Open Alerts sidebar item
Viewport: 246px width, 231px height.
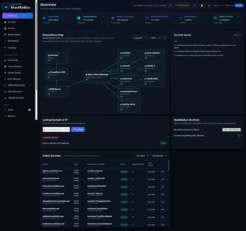(11, 110)
